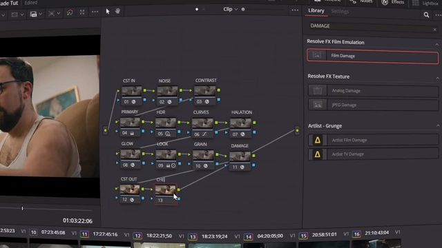Image resolution: width=442 pixels, height=248 pixels.
Task: Open the dropdown beside the image wipe icon
Action: tap(41, 14)
